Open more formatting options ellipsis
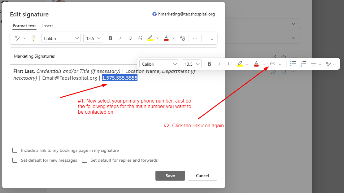The width and height of the screenshot is (344, 193). 195,38
